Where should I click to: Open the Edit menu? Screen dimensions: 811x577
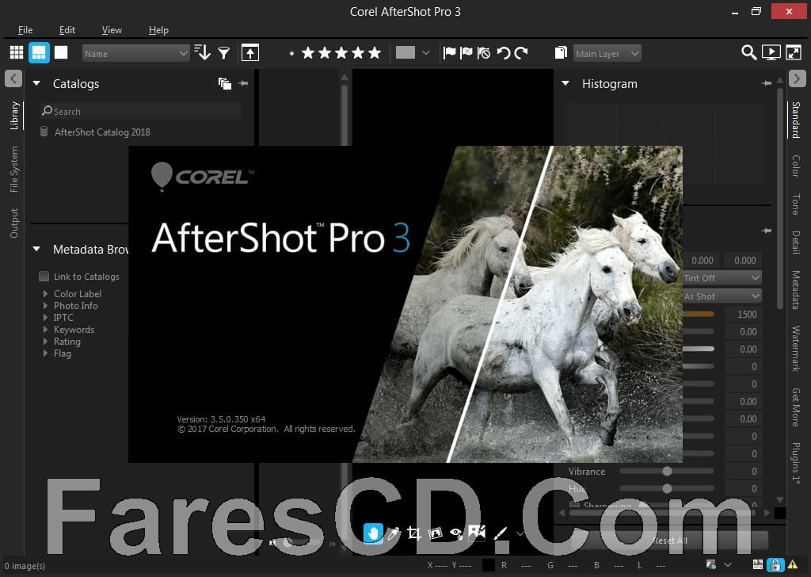[x=67, y=30]
